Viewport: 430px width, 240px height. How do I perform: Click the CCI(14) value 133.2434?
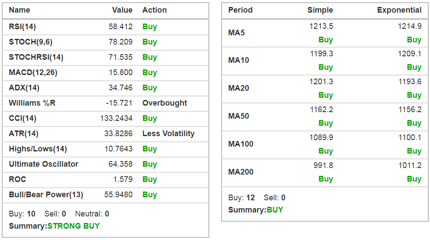point(116,118)
